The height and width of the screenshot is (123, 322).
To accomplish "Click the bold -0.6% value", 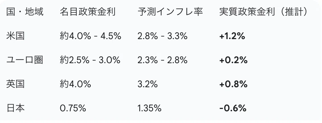I will pos(233,108).
